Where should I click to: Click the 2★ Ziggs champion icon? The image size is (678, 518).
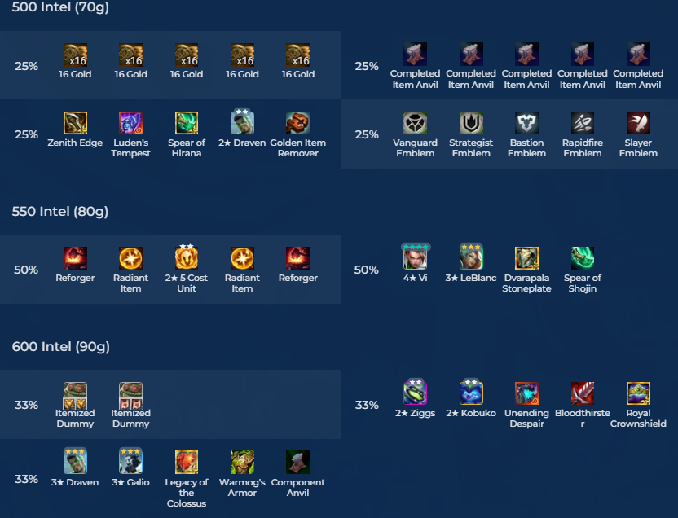click(x=415, y=392)
